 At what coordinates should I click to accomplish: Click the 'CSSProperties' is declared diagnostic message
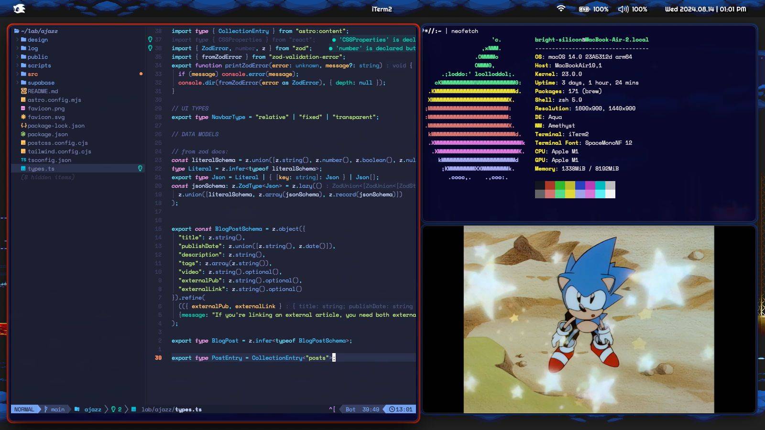click(373, 40)
